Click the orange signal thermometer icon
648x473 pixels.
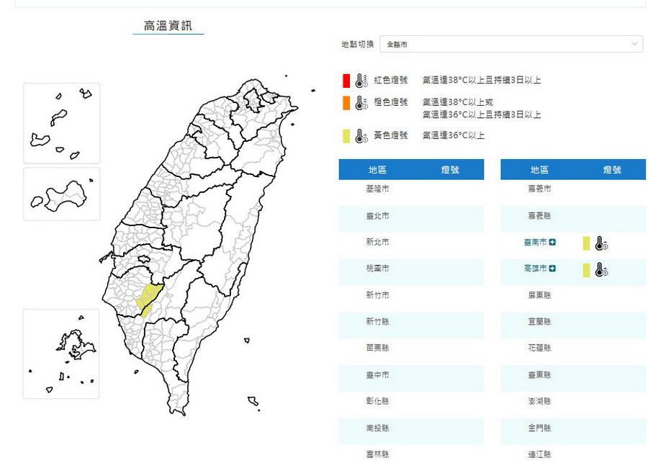361,103
